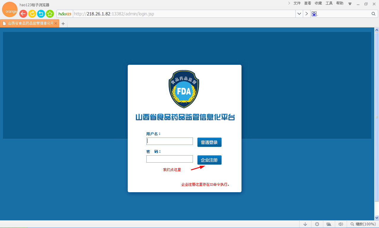Click the vertical scrollbar down arrow
The height and width of the screenshot is (228, 379).
377,218
